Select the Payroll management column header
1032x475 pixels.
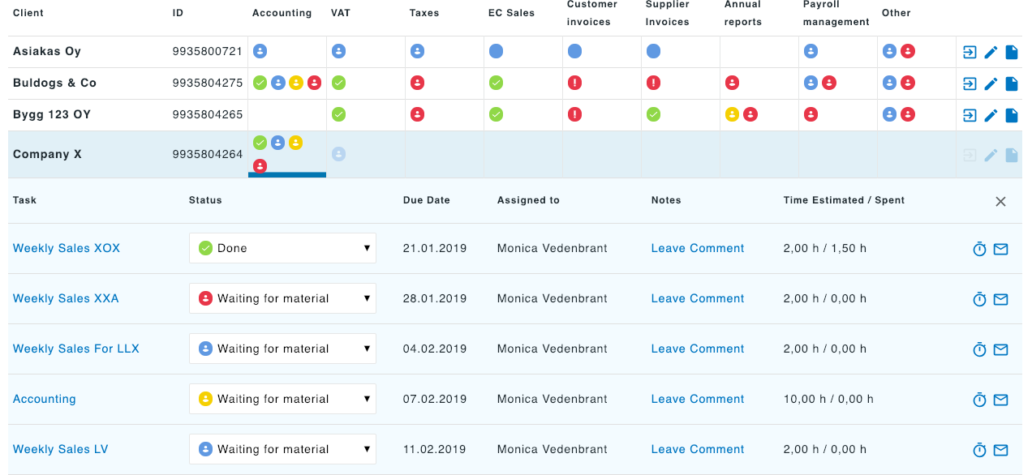tap(836, 13)
